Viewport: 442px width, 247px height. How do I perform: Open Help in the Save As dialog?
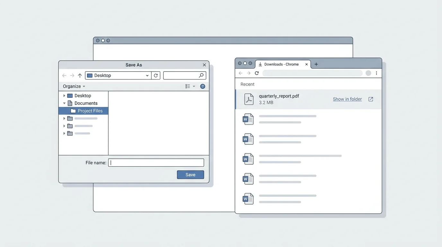click(202, 86)
